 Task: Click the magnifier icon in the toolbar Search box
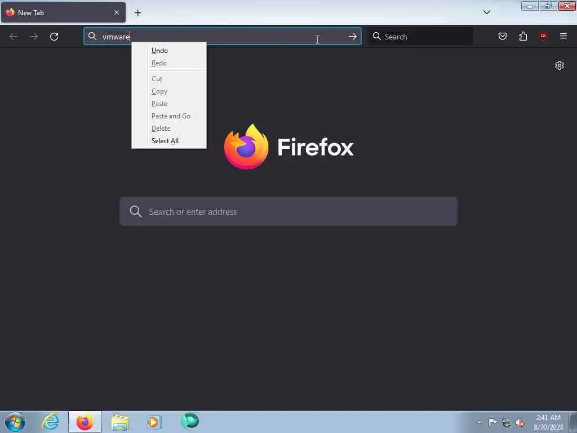pos(377,36)
